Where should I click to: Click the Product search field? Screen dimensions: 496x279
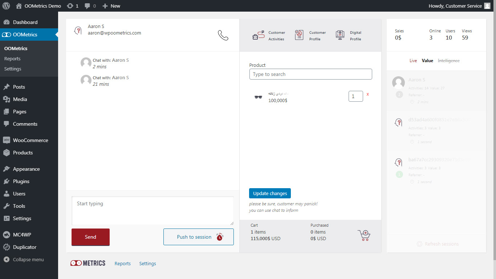[311, 74]
